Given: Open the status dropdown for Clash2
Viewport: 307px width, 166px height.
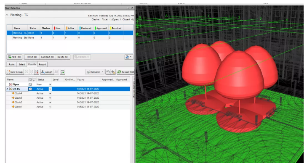Looking at the screenshot, I should 50,103.
